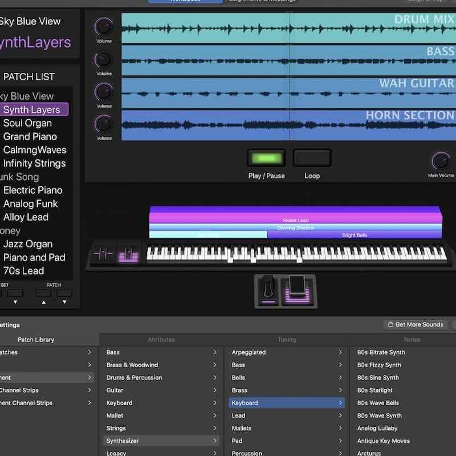The height and width of the screenshot is (456, 456).
Task: Open the Bells synth subcategory
Action: pyautogui.click(x=287, y=377)
